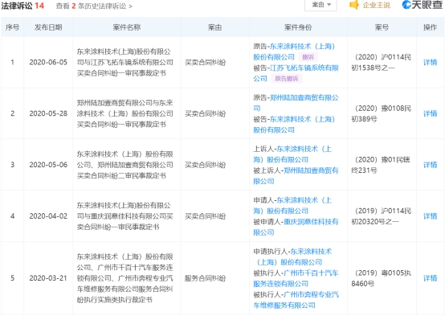This screenshot has height=316, width=445.
Task: Click case number (2019)沪0114民初20320号之一
Action: tap(382, 216)
